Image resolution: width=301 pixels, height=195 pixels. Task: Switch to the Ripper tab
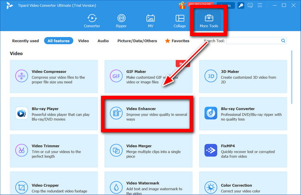point(122,21)
